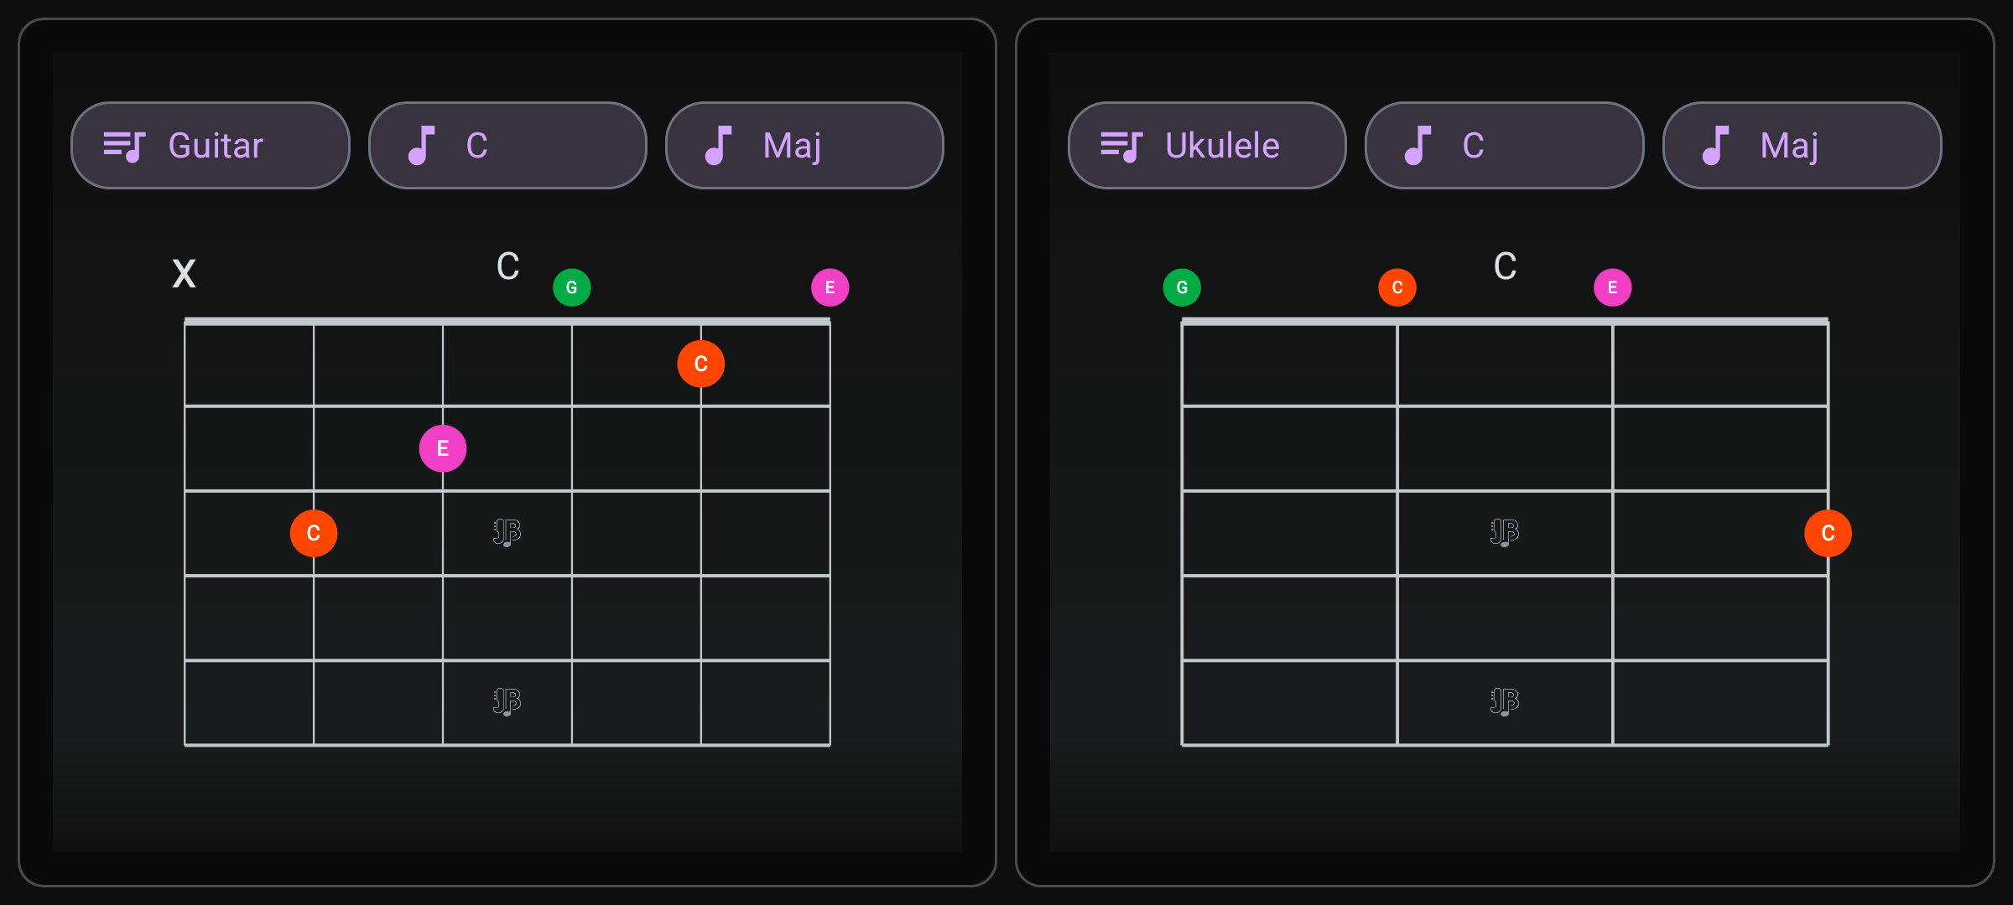Open the C root note selector for ukulele
Image resolution: width=2013 pixels, height=905 pixels.
(x=1504, y=144)
